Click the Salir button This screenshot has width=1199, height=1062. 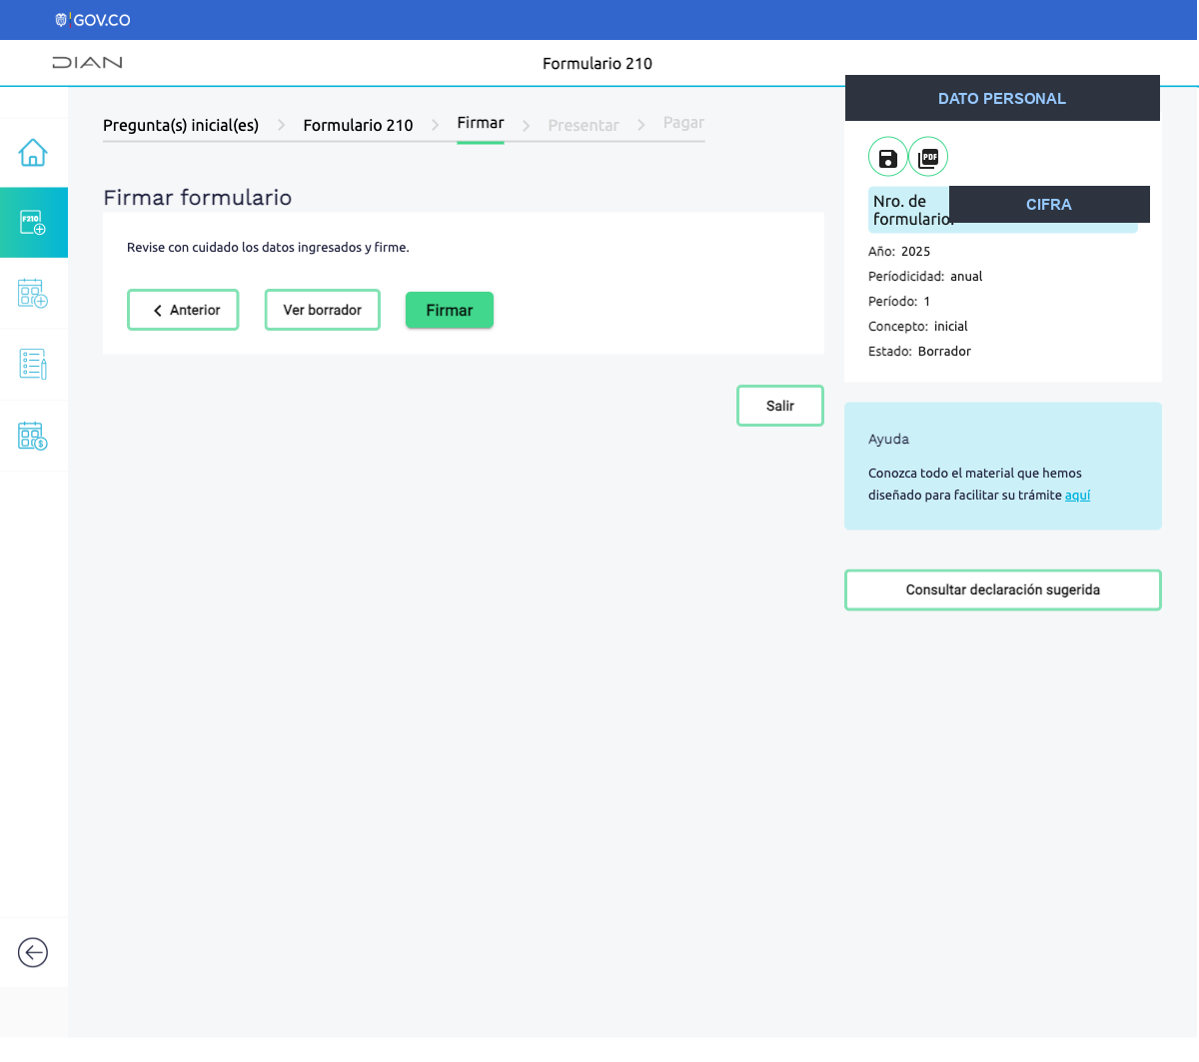[780, 406]
